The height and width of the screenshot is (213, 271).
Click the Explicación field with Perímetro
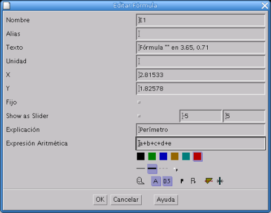[200, 129]
